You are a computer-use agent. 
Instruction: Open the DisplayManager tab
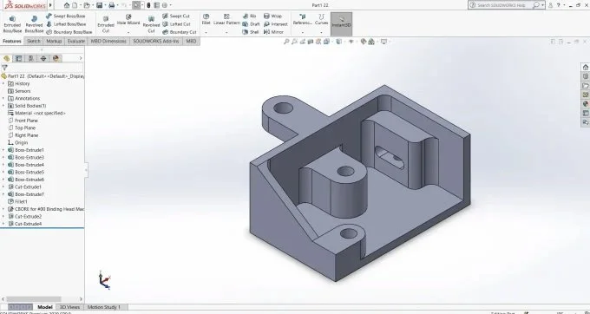pyautogui.click(x=56, y=58)
